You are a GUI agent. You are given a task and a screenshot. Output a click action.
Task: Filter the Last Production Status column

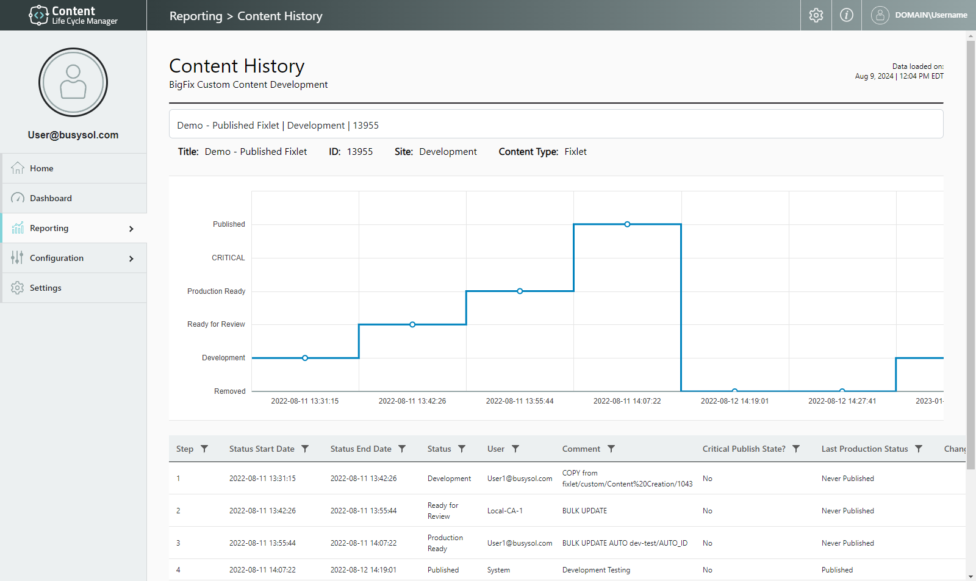point(919,449)
